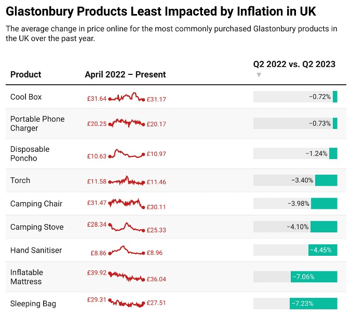Select the April 2022 – Present column header
Image resolution: width=351 pixels, height=314 pixels.
[x=125, y=74]
